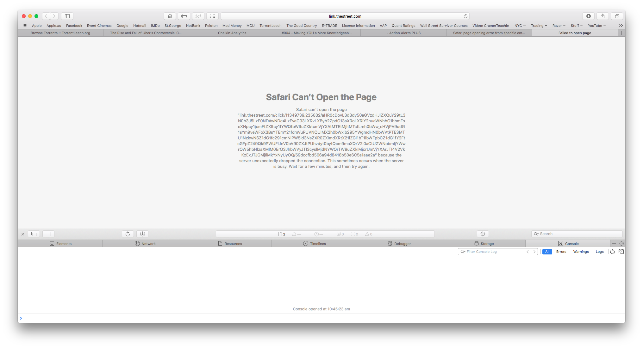This screenshot has height=348, width=643.
Task: Expand the Trading dropdown menu
Action: click(x=539, y=25)
